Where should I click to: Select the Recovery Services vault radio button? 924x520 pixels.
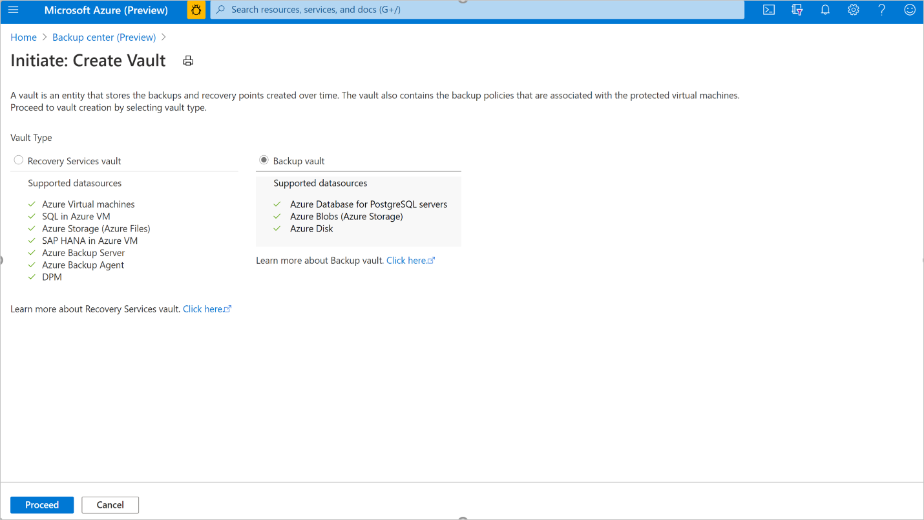(x=19, y=160)
